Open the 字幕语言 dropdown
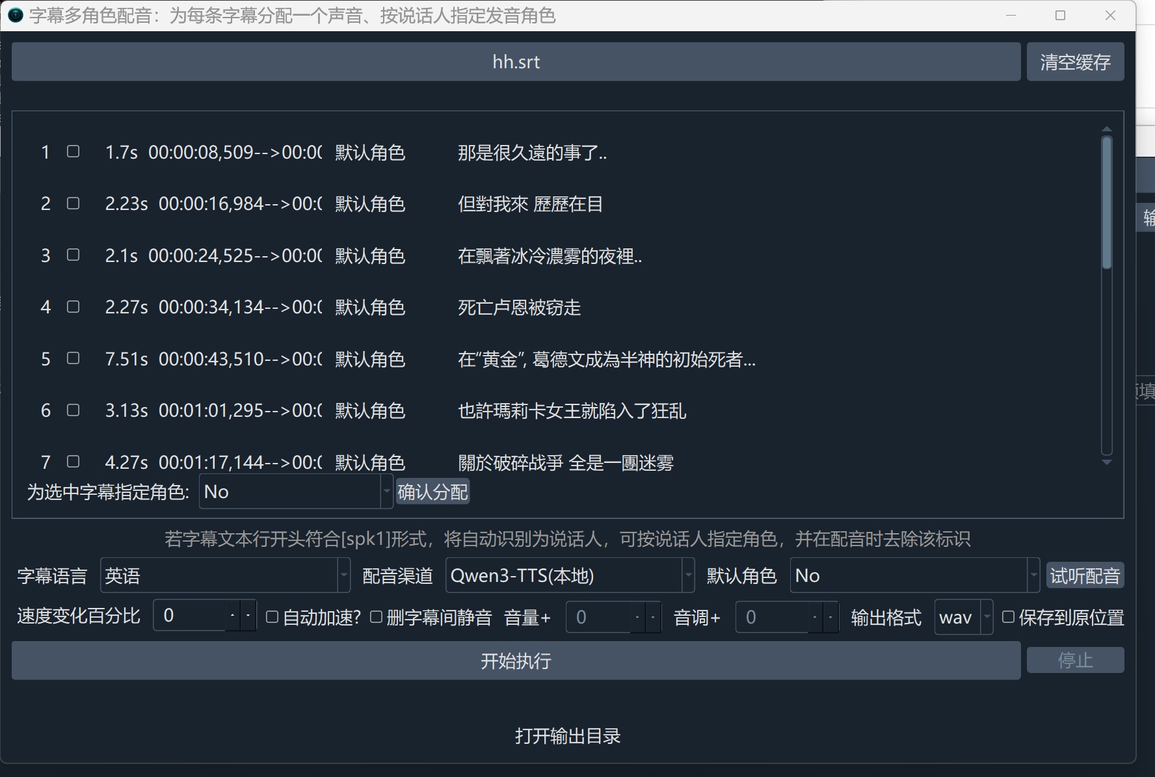This screenshot has height=777, width=1155. [x=225, y=575]
